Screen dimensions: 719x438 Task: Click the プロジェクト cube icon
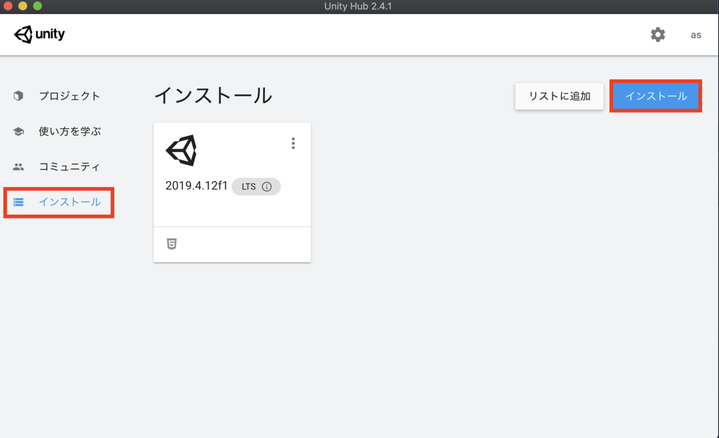(x=19, y=96)
